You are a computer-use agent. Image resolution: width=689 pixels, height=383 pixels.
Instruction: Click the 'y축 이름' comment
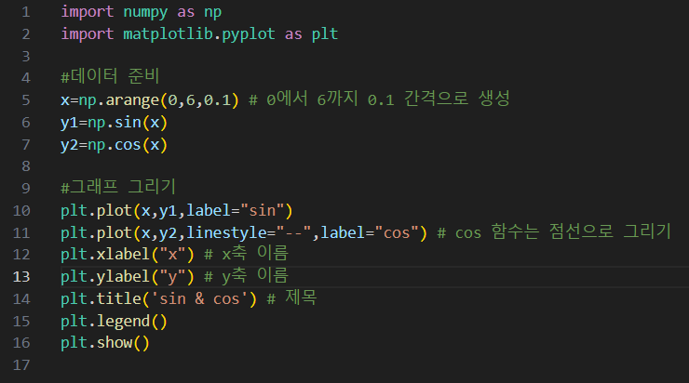(255, 276)
